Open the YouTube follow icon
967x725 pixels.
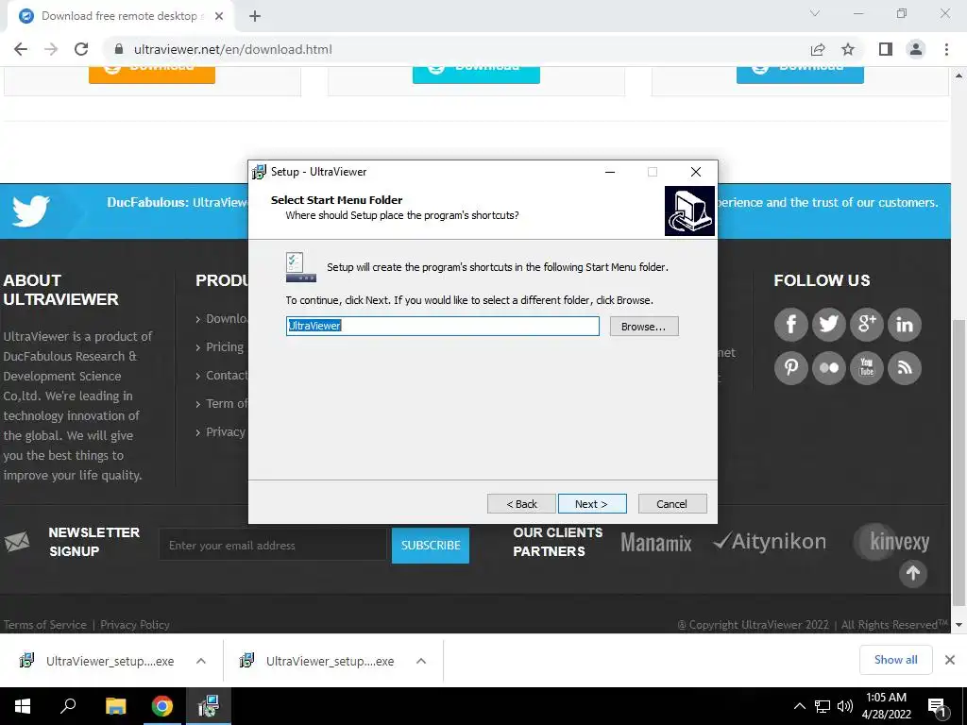867,368
